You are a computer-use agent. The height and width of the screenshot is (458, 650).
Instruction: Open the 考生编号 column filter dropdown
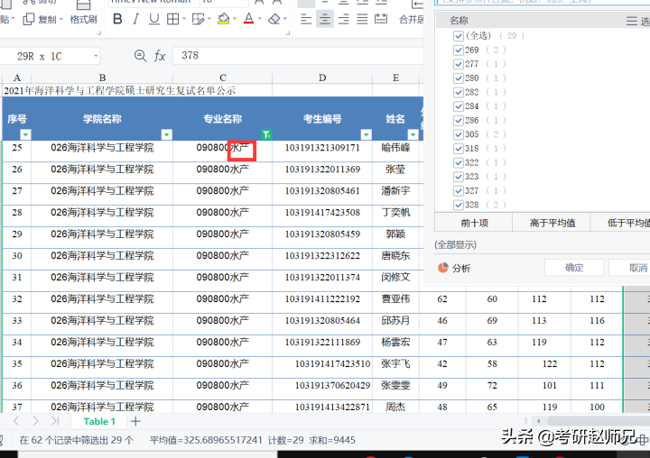(366, 134)
